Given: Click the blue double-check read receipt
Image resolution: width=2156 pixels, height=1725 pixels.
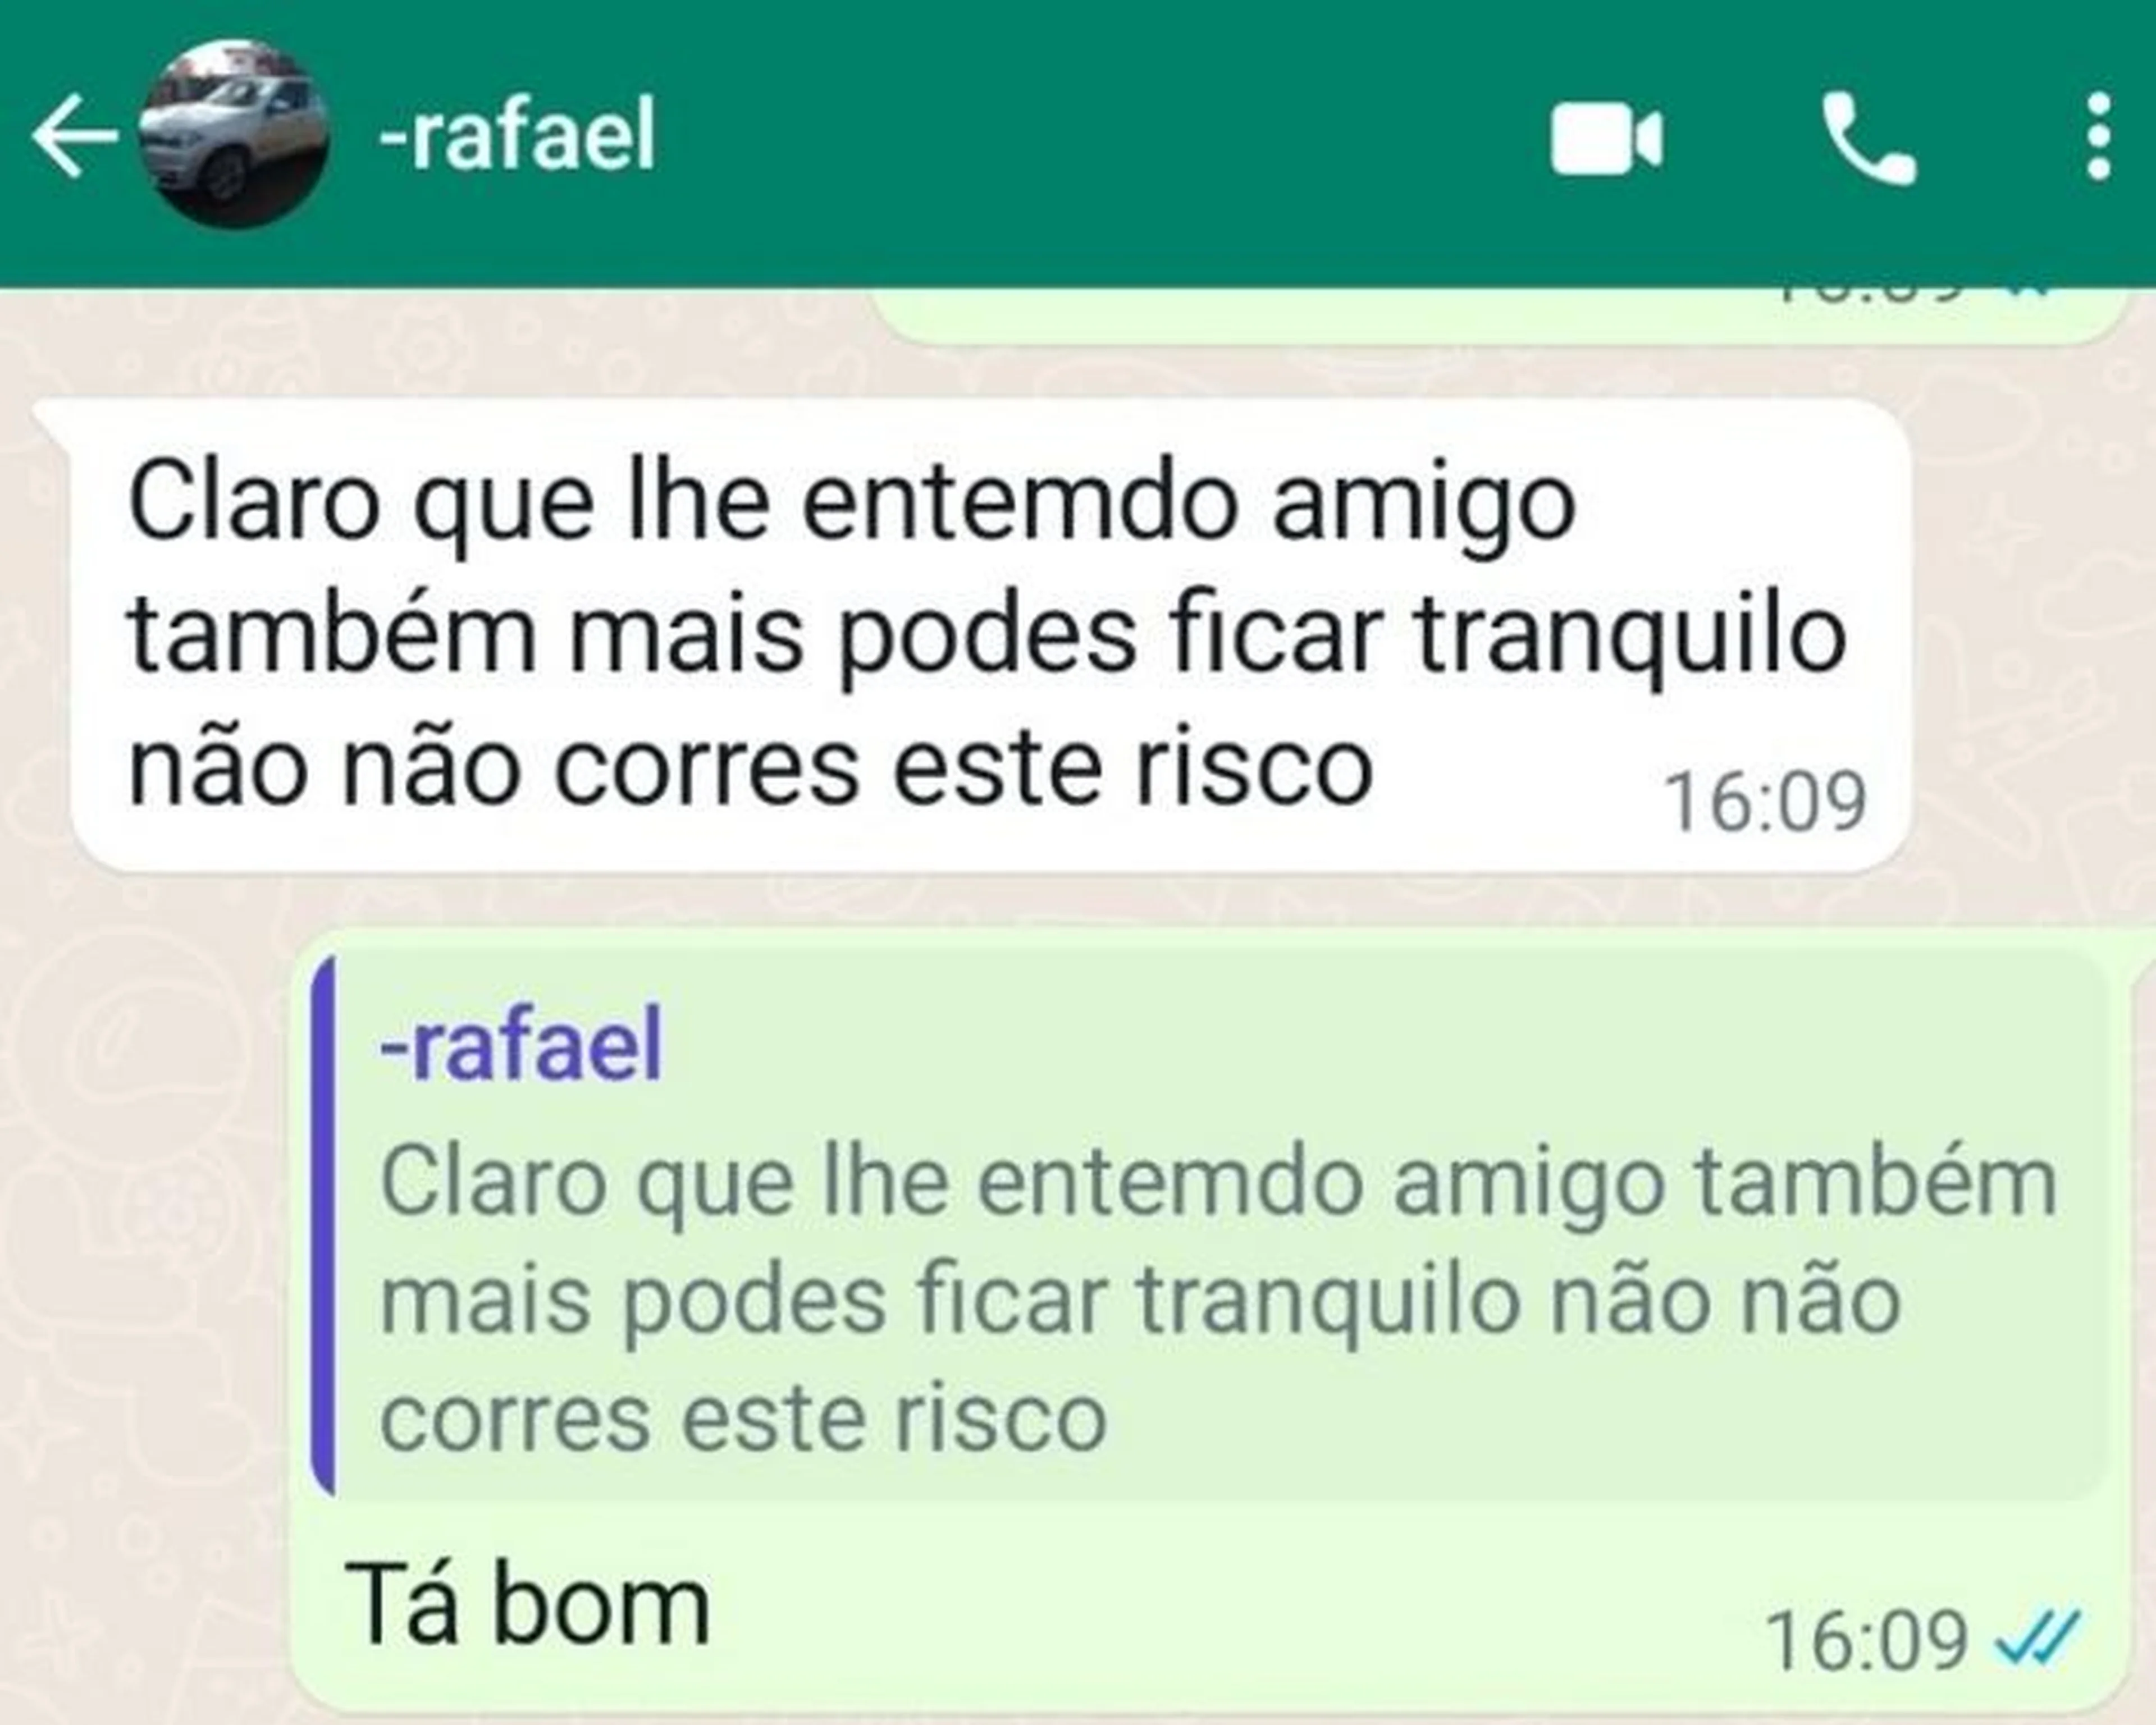Looking at the screenshot, I should 2037,1638.
